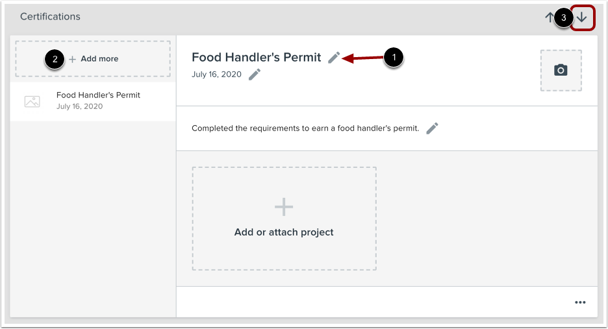The height and width of the screenshot is (329, 608).
Task: Click the pencil icon next to the description text
Action: [x=432, y=128]
